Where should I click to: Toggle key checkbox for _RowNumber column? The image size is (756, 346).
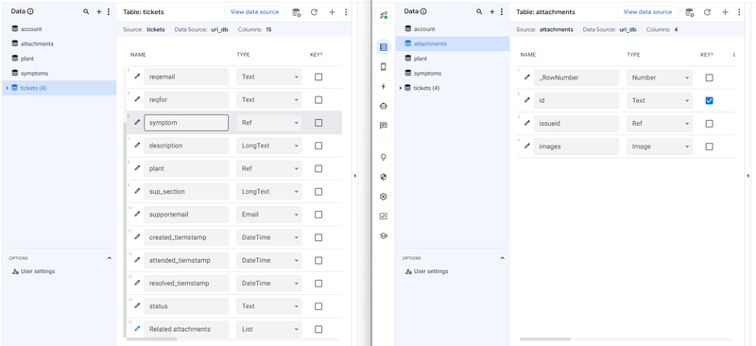pyautogui.click(x=709, y=78)
